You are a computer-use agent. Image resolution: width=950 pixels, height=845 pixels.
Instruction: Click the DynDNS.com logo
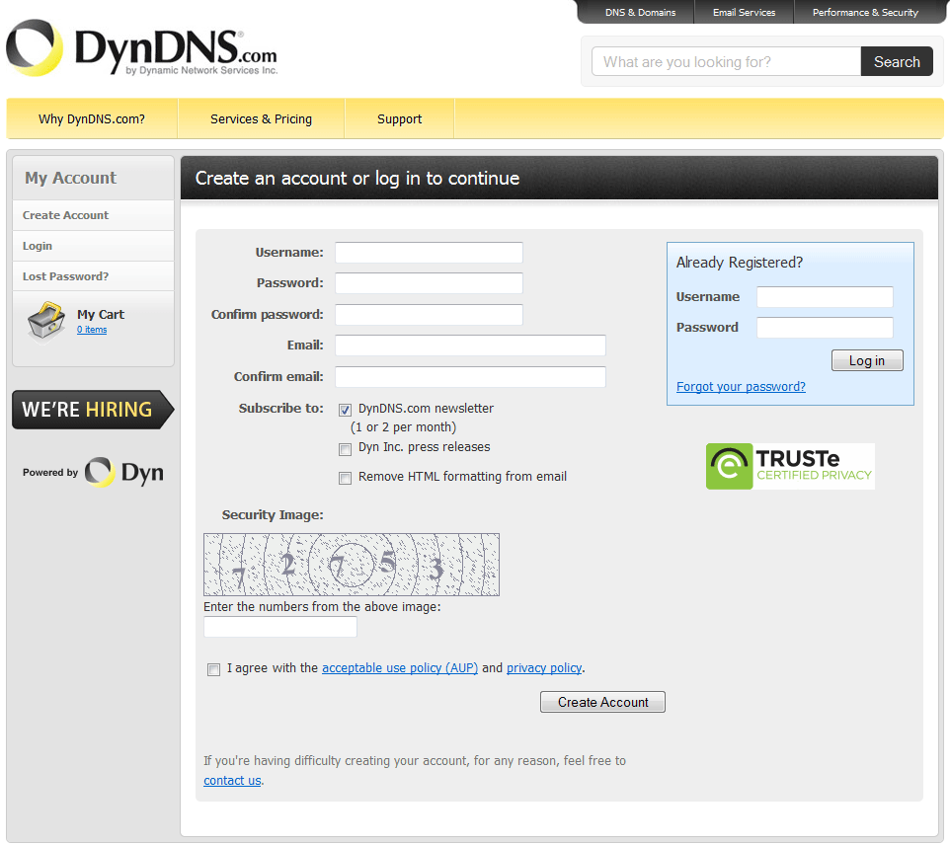coord(141,49)
